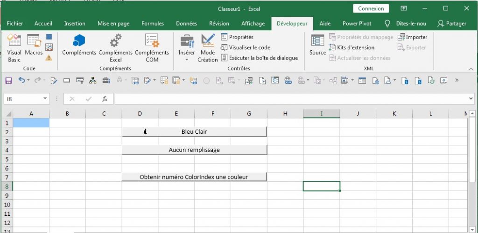Click the Insert Function fx icon
Image resolution: width=478 pixels, height=233 pixels.
[105, 98]
